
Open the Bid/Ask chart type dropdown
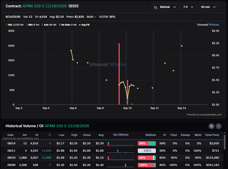(x=165, y=7)
